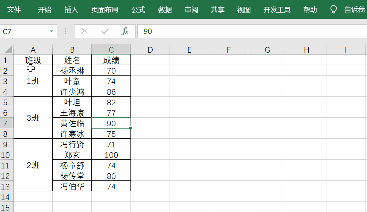Select row 1 header

(6, 60)
